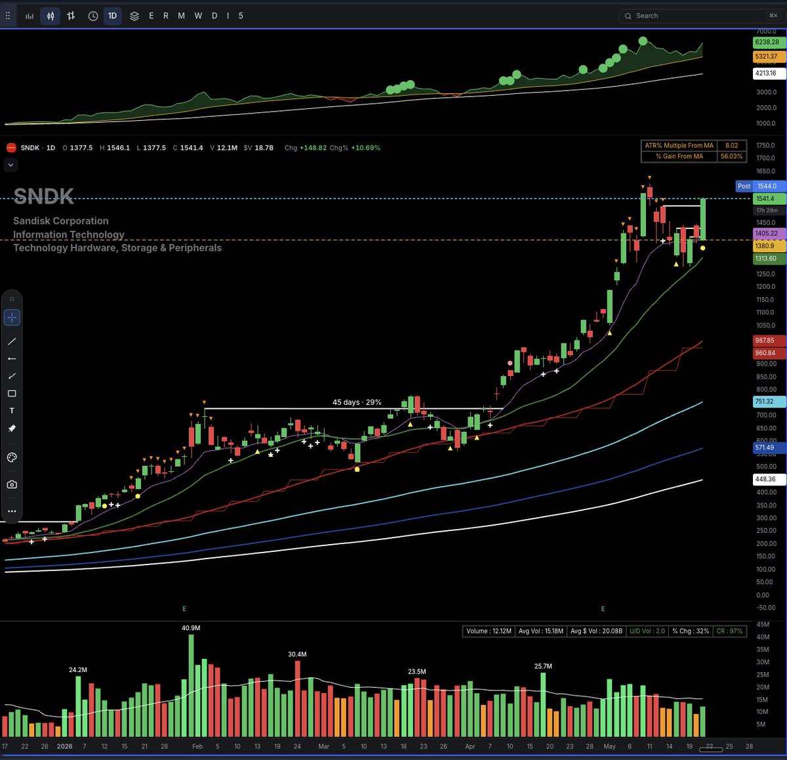Image resolution: width=787 pixels, height=760 pixels.
Task: Click the 45 days · 29% measurement label
Action: 357,402
